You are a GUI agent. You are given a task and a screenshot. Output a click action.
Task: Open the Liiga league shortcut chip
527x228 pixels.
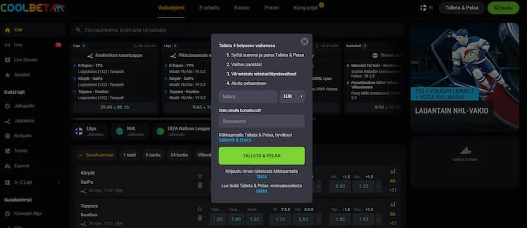[x=89, y=131]
